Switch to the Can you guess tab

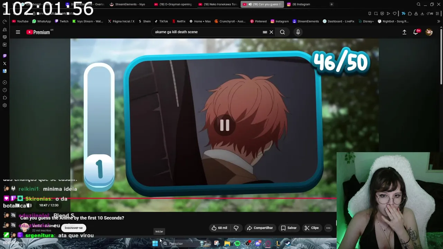click(262, 4)
